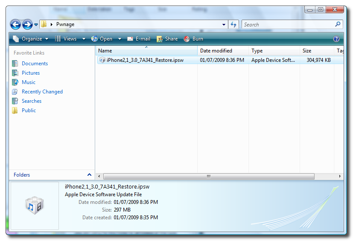The height and width of the screenshot is (241, 353).
Task: Open Documents favorite link
Action: pos(35,64)
